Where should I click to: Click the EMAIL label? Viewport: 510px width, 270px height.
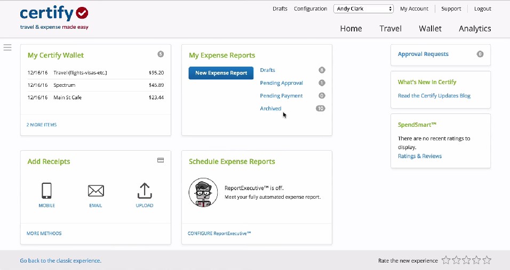click(x=95, y=206)
